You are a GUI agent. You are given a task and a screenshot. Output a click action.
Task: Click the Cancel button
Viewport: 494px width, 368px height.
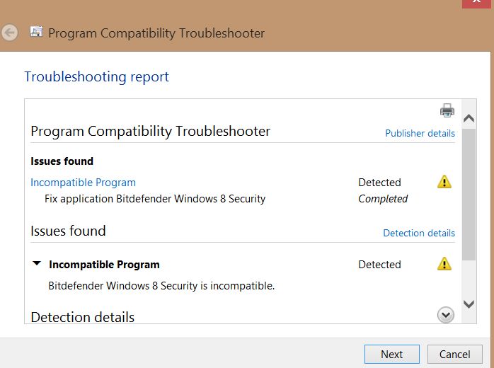coord(454,354)
